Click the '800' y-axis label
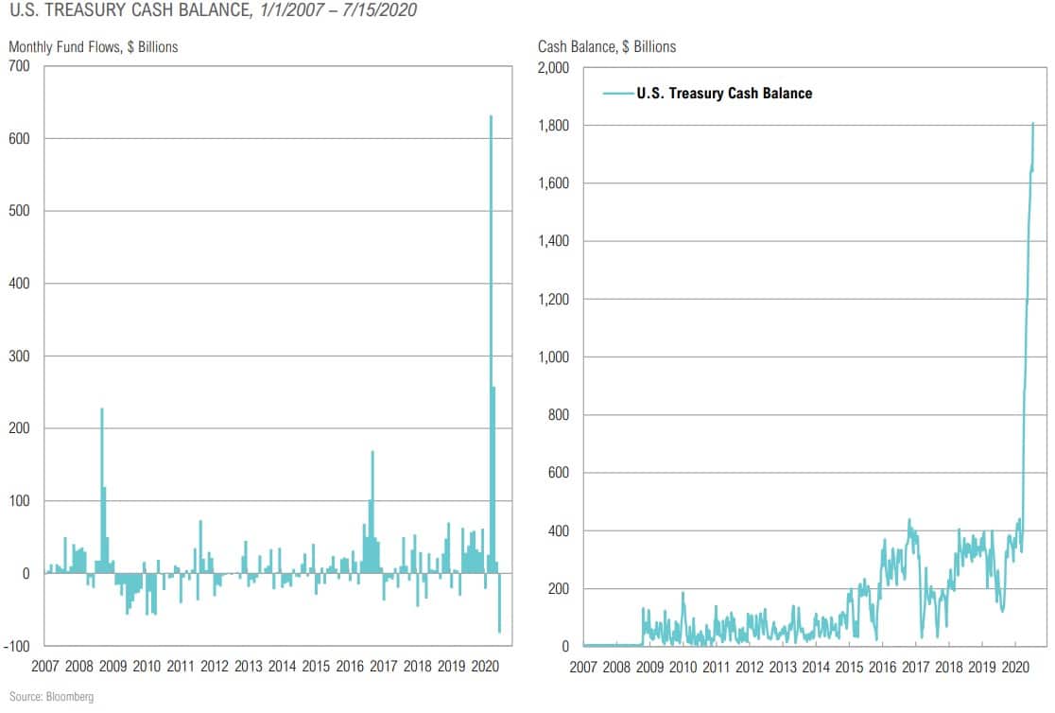Screen dimensions: 1055x713 (559, 415)
